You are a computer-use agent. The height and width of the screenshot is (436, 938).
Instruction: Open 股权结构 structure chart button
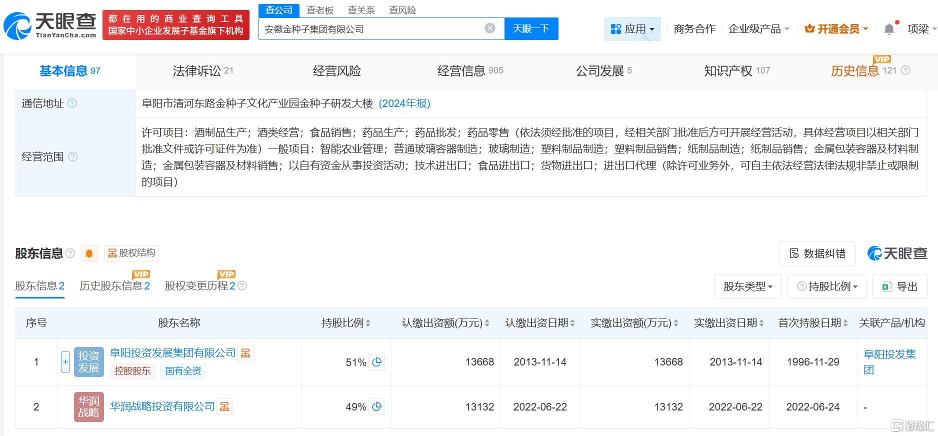pos(131,253)
